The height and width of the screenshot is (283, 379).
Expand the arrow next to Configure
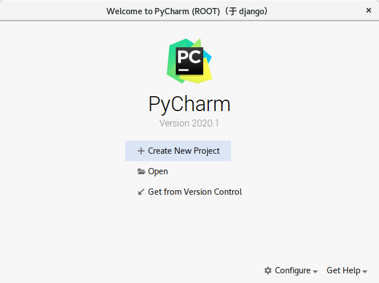(x=315, y=272)
